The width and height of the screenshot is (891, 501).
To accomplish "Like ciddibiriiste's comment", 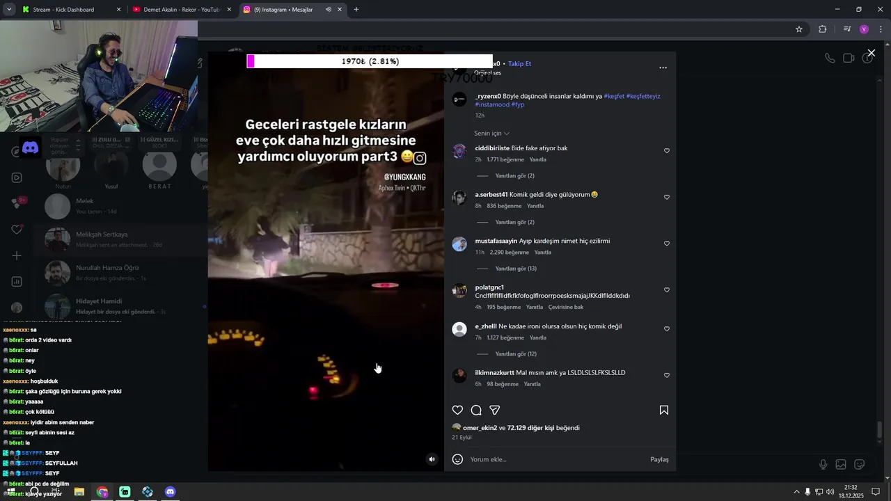I will tap(666, 151).
